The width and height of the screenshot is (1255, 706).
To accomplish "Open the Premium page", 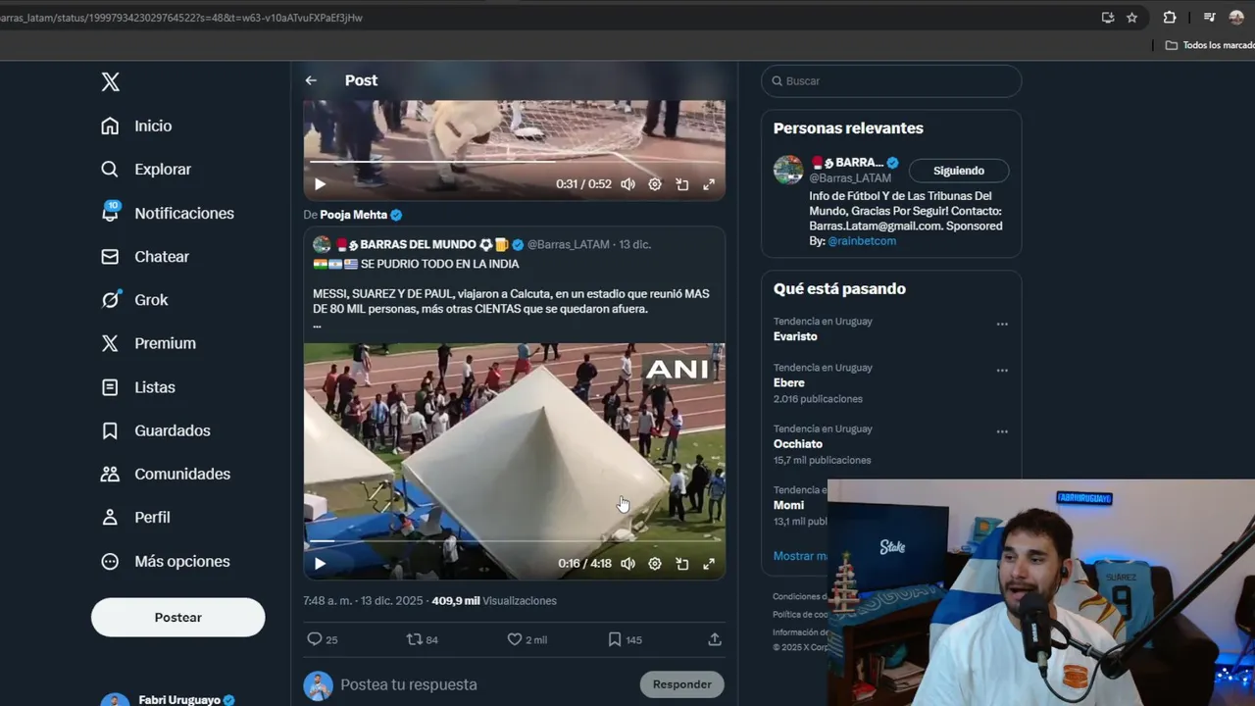I will (149, 343).
